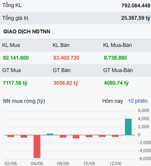The height and width of the screenshot is (166, 151).
Task: Click the GT Mua column header
Action: coord(12,70)
